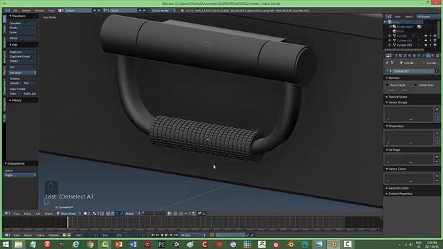The image size is (443, 249).
Task: Collapse the UV Maps panel
Action: (395, 150)
